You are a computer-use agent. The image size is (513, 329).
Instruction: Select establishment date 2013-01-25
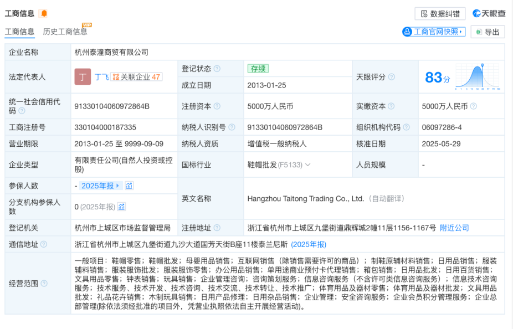pyautogui.click(x=266, y=85)
